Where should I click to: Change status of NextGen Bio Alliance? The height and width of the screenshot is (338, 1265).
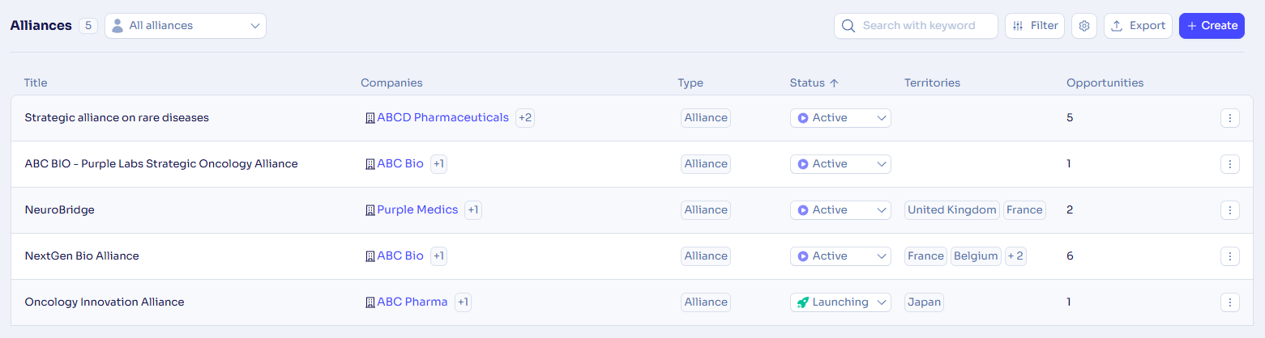tap(840, 256)
